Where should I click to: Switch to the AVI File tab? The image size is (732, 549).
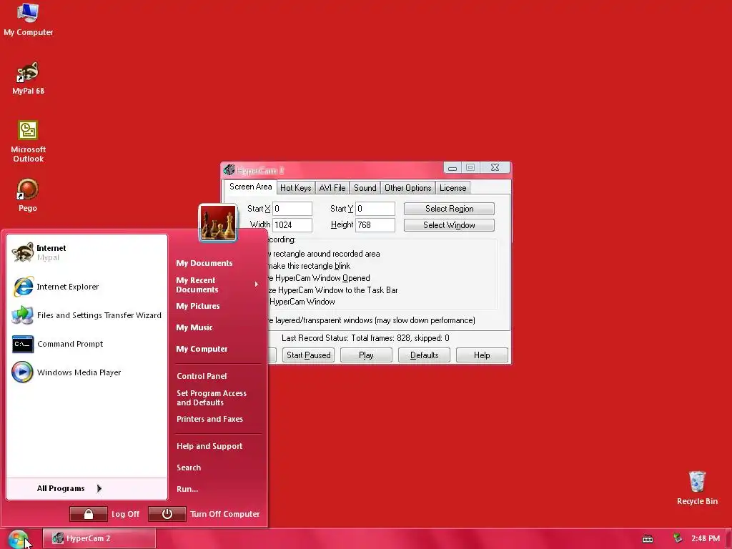pos(332,188)
